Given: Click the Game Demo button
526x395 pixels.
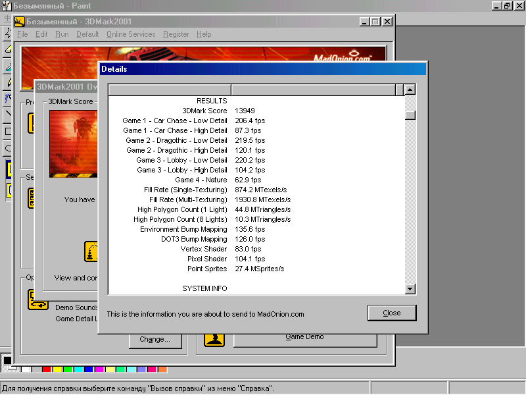Looking at the screenshot, I should [x=304, y=339].
